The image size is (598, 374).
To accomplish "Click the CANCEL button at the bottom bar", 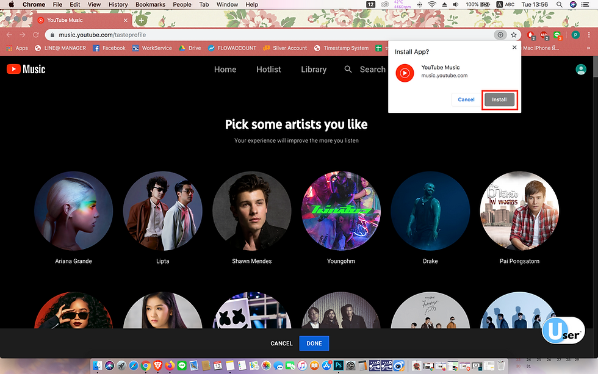I will [281, 343].
